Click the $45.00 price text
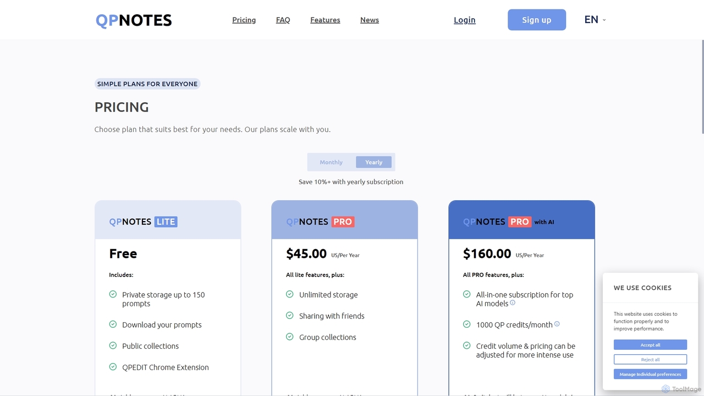Screen dimensions: 704x396 (306, 254)
